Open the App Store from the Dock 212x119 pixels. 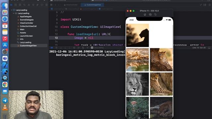click(5, 45)
